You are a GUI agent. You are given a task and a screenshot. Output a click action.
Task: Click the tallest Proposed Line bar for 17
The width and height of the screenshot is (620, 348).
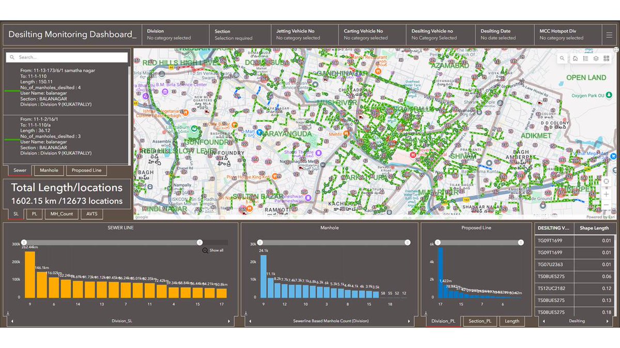click(x=441, y=272)
